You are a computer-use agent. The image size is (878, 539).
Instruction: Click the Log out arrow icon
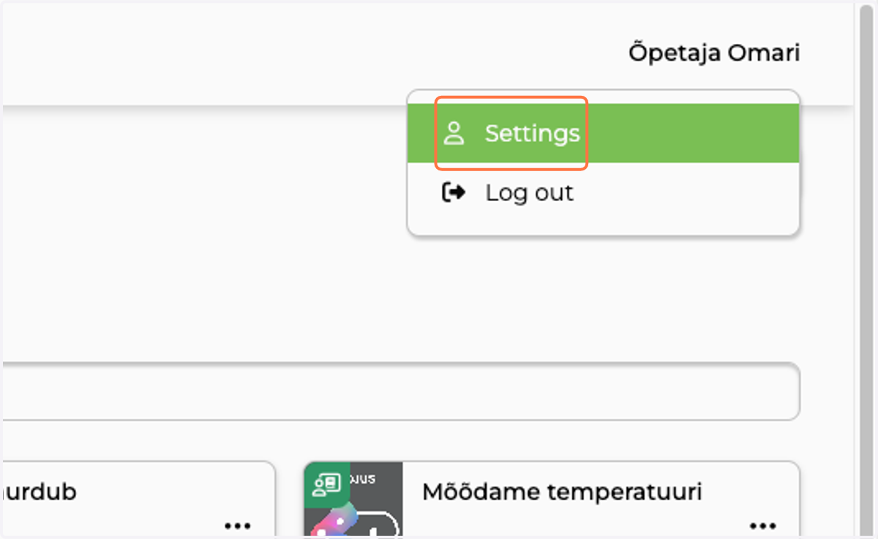[x=454, y=192]
